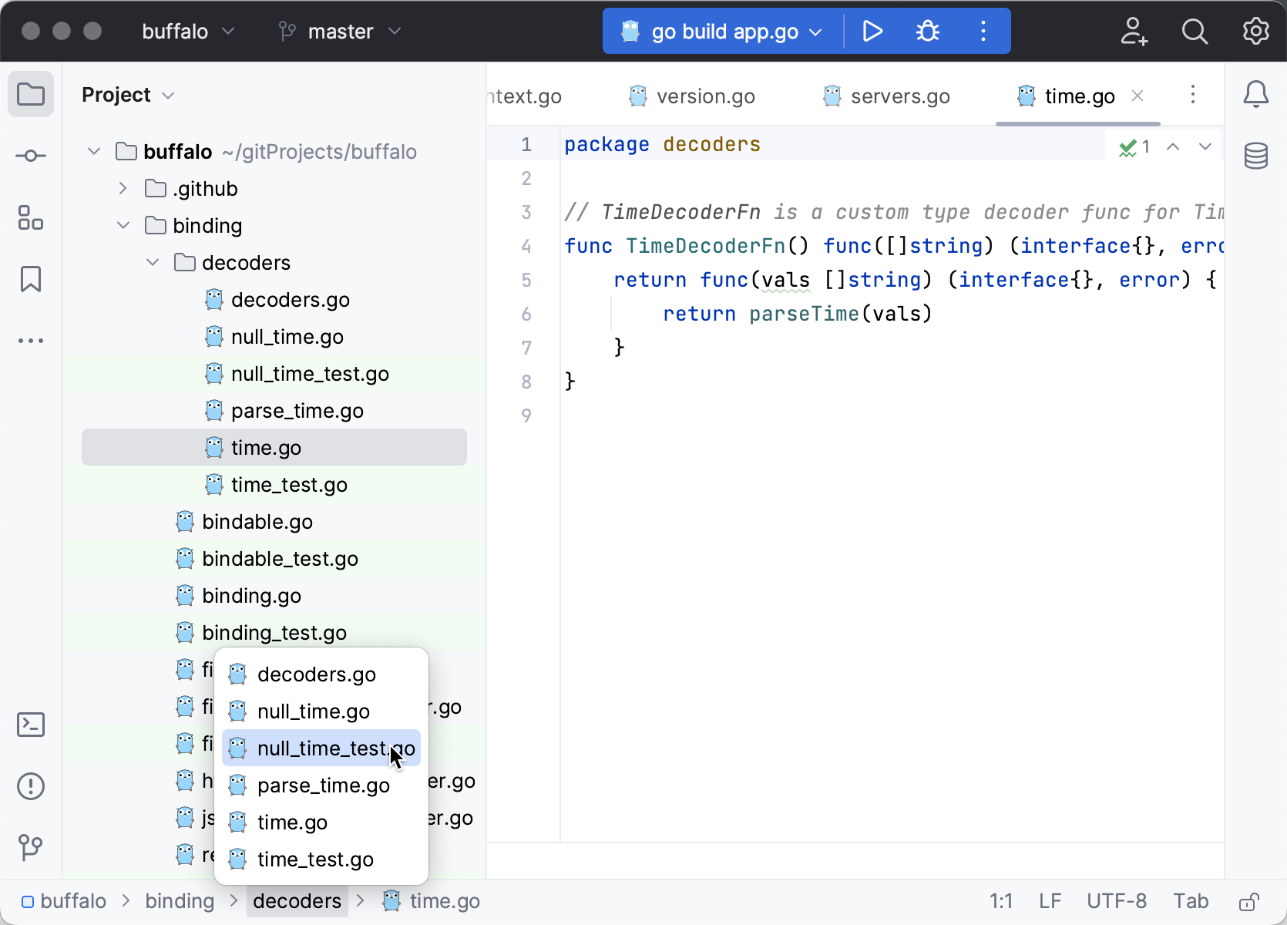Select time.go in the popup list
1287x925 pixels.
(x=321, y=822)
